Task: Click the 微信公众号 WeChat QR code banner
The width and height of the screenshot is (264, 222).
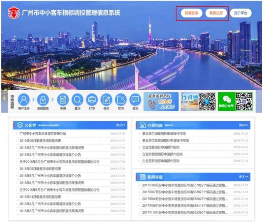Action: [x=235, y=102]
